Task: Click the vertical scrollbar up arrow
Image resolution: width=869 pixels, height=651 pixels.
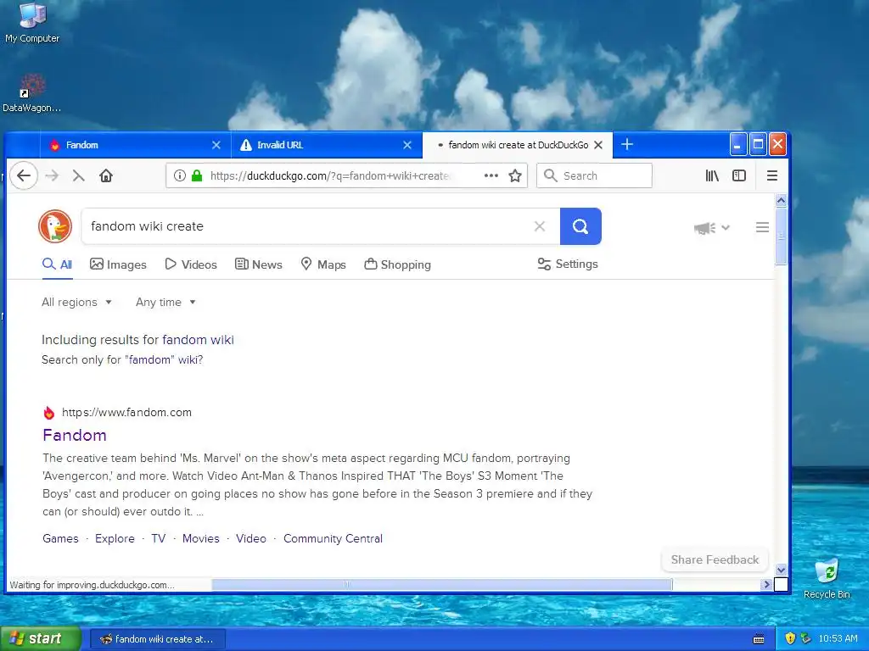Action: [781, 200]
